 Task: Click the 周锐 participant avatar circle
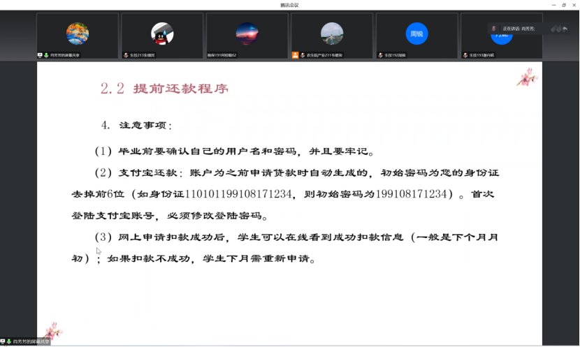point(416,33)
